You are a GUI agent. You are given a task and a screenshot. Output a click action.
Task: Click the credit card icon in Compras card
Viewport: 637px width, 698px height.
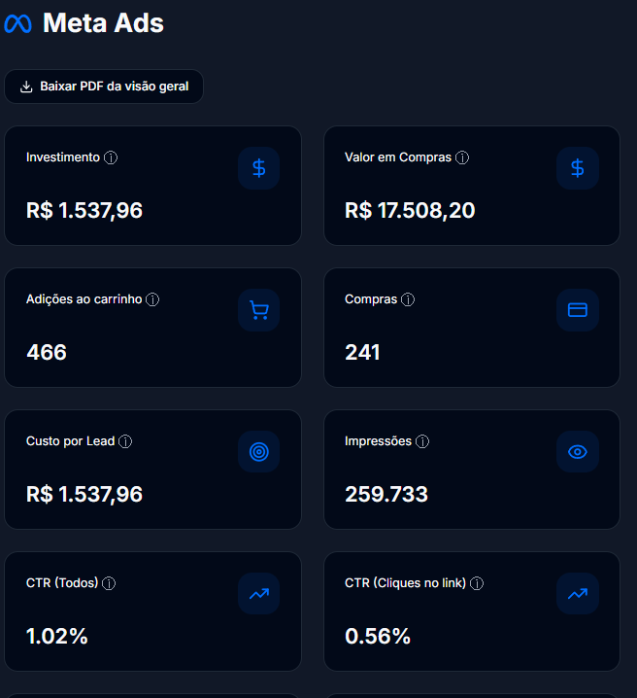pos(577,310)
